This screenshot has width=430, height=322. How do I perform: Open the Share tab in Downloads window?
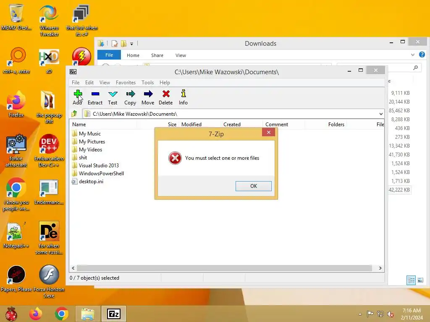pos(157,55)
